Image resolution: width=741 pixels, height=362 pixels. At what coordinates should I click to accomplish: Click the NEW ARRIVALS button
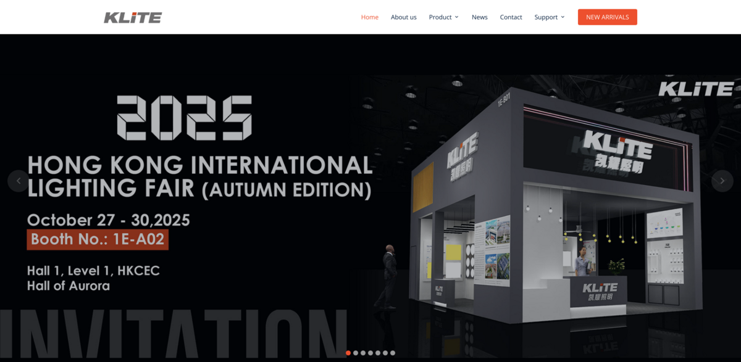coord(607,17)
